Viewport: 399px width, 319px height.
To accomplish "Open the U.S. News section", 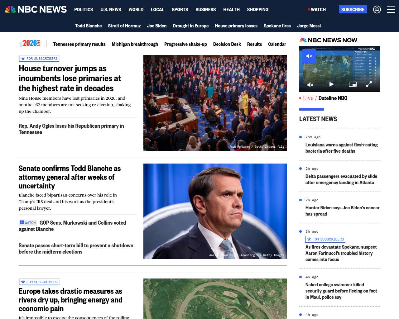I will pyautogui.click(x=111, y=10).
